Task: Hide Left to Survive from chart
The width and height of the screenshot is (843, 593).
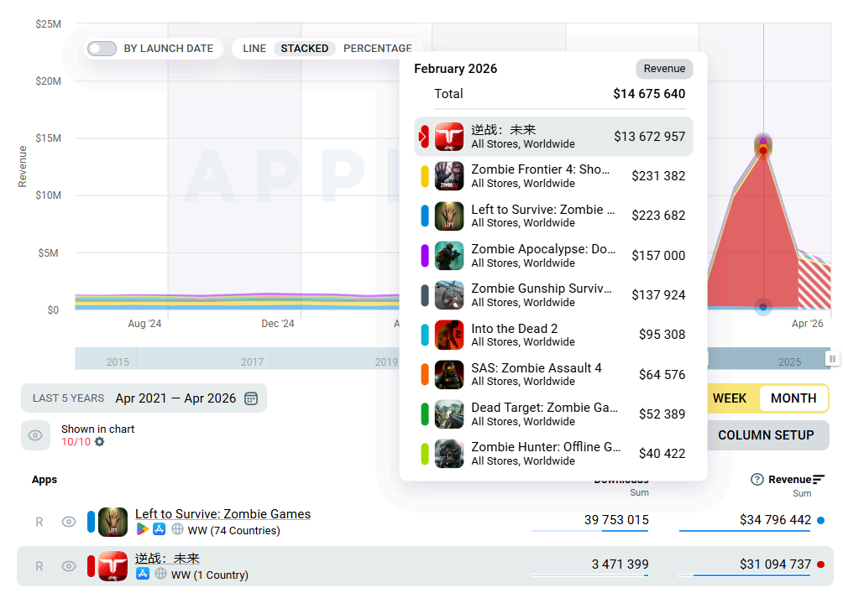Action: (x=69, y=522)
